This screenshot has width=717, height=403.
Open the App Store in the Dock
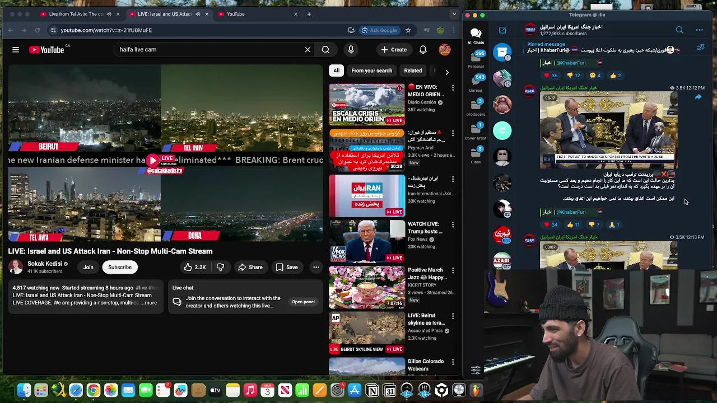[355, 390]
